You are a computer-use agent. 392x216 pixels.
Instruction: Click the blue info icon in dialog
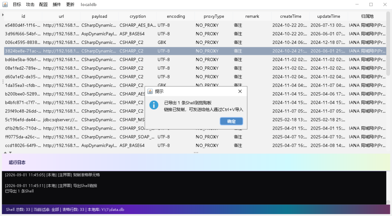(154, 105)
